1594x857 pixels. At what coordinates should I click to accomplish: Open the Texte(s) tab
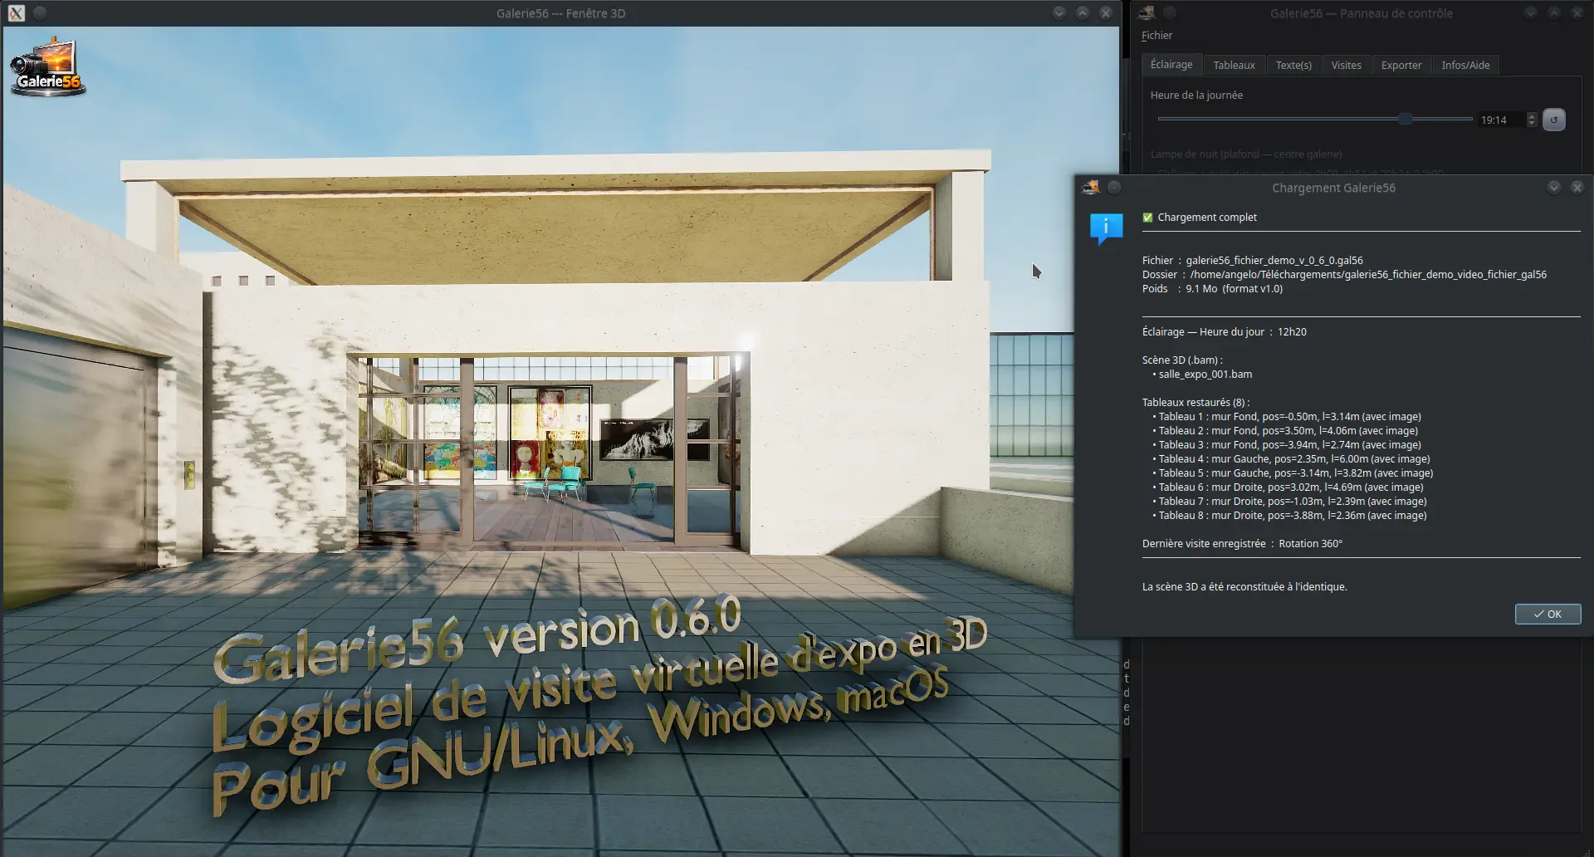(1293, 65)
